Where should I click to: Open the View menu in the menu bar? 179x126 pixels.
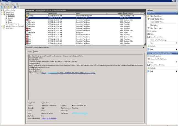pos(12,4)
